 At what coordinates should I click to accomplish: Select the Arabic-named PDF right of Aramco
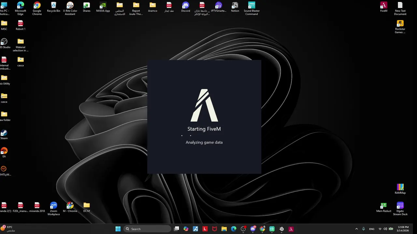pos(169,7)
